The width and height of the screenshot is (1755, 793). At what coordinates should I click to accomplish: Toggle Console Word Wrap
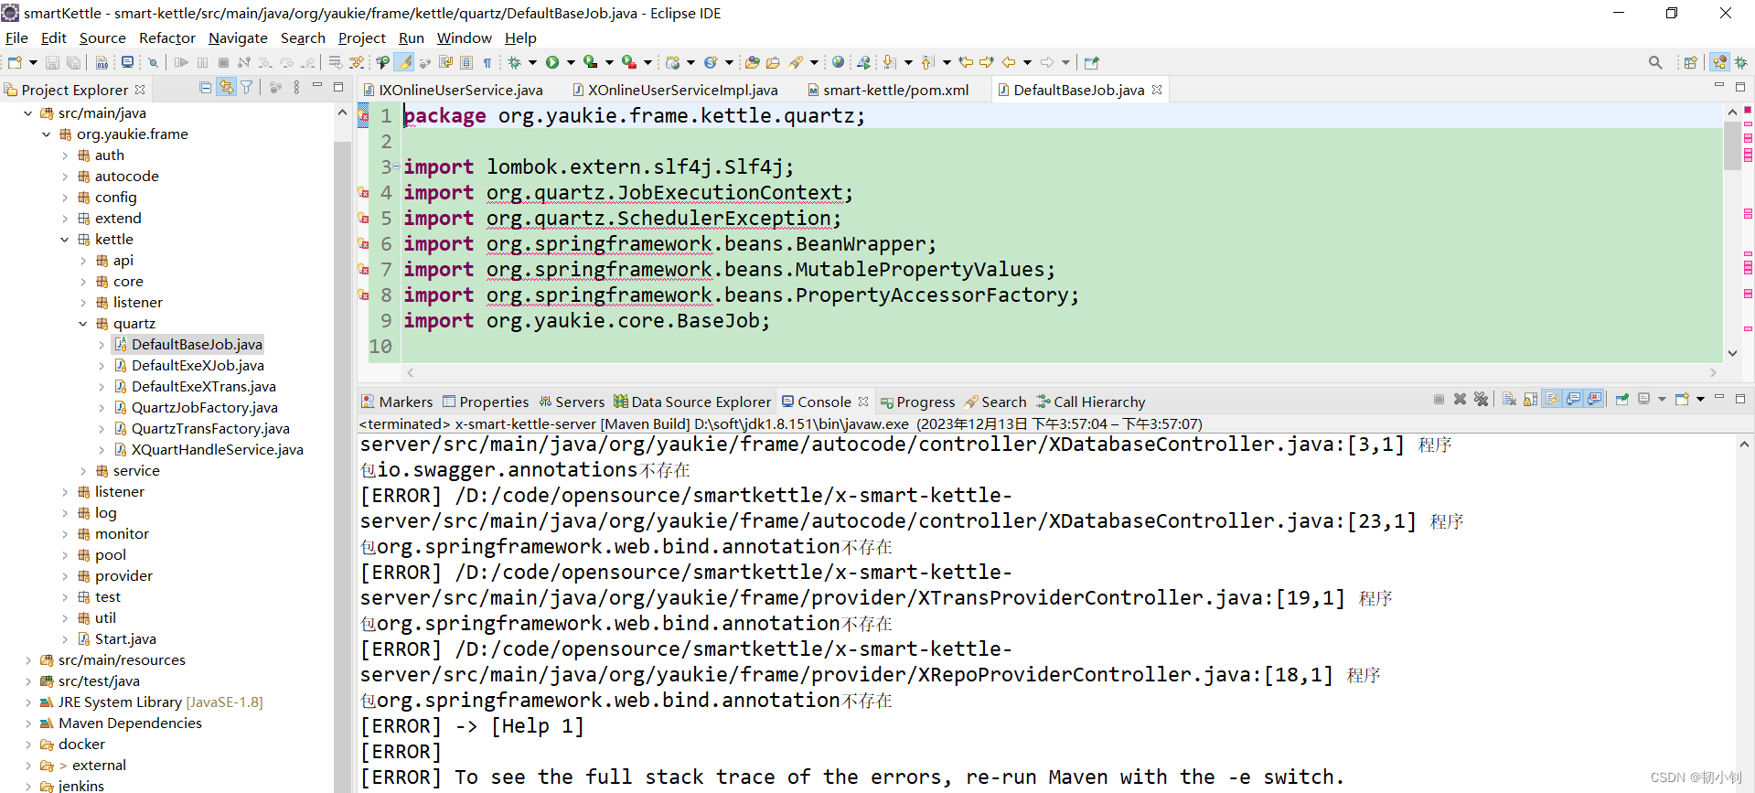click(x=1552, y=399)
